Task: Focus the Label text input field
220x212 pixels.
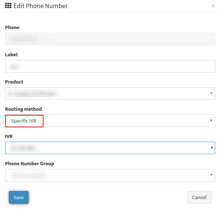Action: tap(110, 66)
